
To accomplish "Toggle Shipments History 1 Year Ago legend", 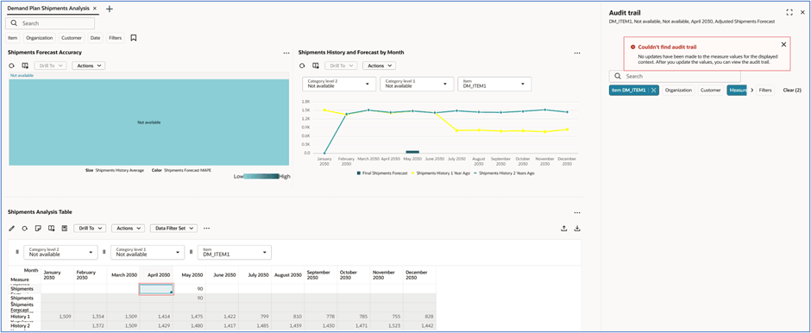I will coord(440,173).
